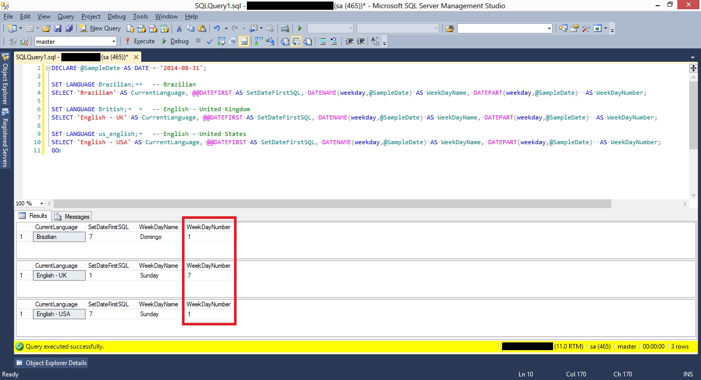The width and height of the screenshot is (701, 380).
Task: Open the Query menu
Action: 65,16
